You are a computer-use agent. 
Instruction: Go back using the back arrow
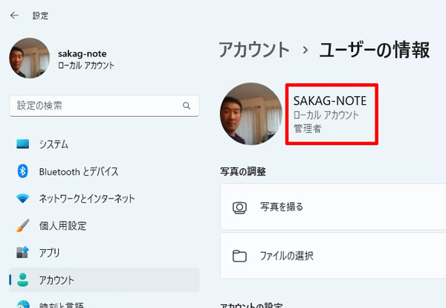tap(15, 15)
